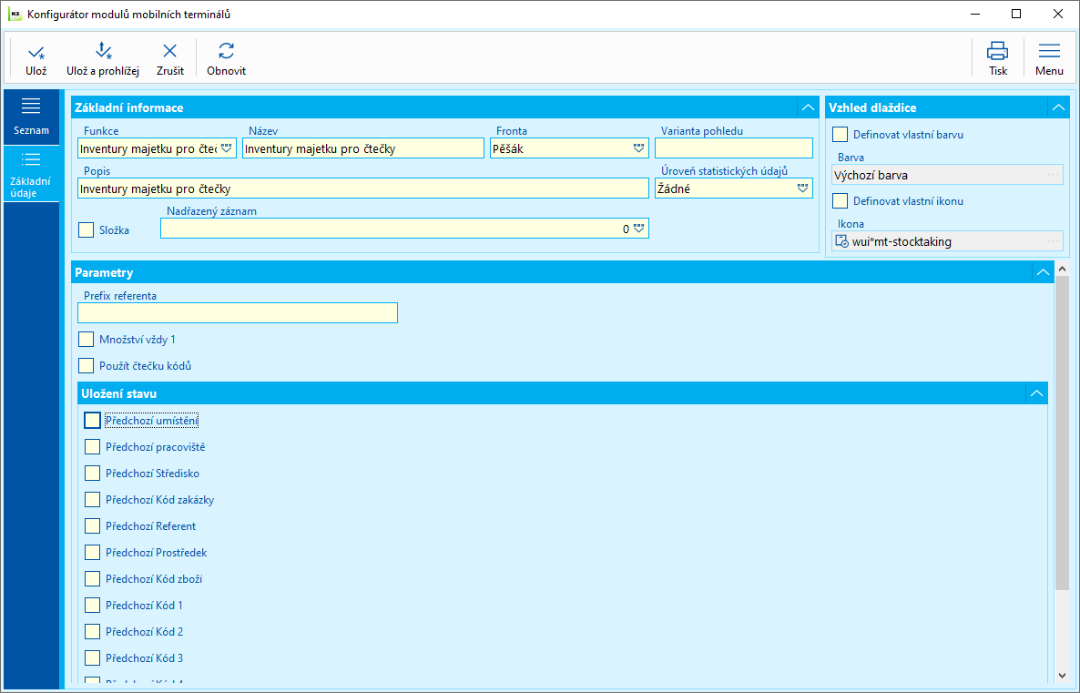The width and height of the screenshot is (1080, 693).
Task: Click the Obnovit refresh icon
Action: tap(226, 51)
